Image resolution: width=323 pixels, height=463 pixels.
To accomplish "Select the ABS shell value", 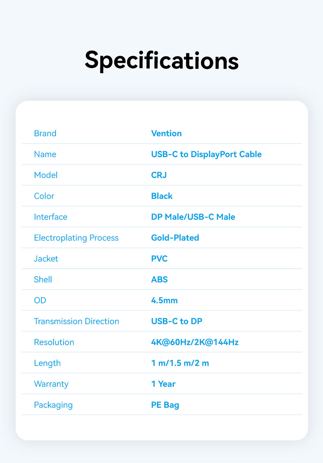I will 159,279.
